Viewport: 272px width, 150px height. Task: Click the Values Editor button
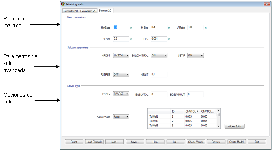(235, 126)
